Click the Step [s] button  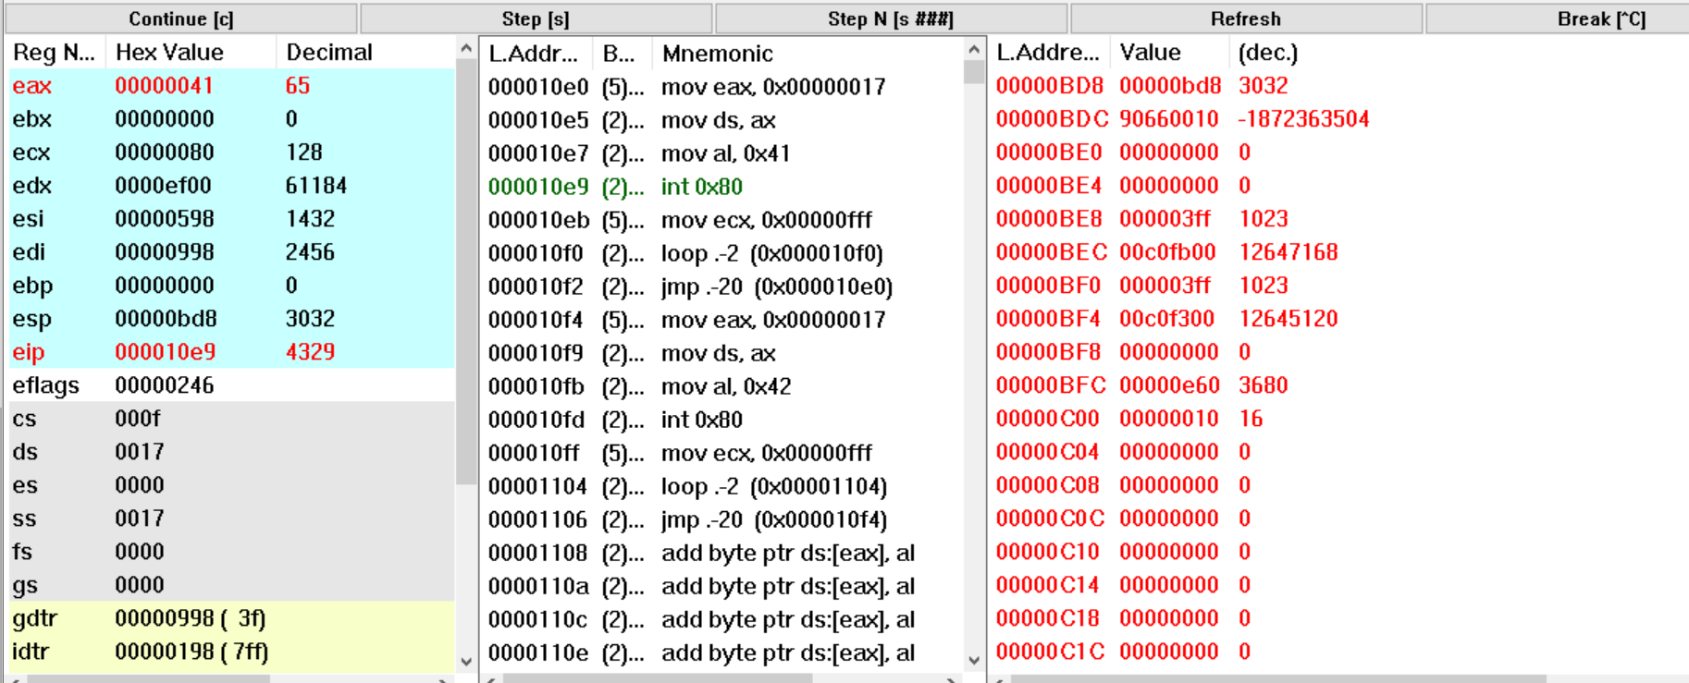coord(536,18)
